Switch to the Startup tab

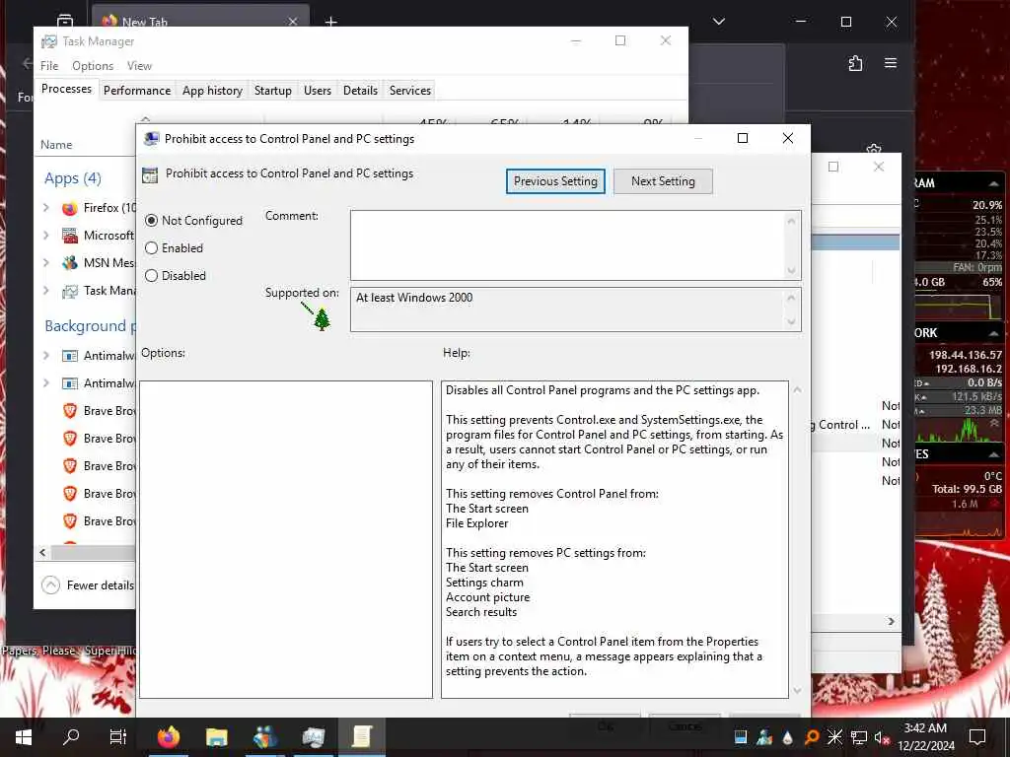[x=272, y=90]
